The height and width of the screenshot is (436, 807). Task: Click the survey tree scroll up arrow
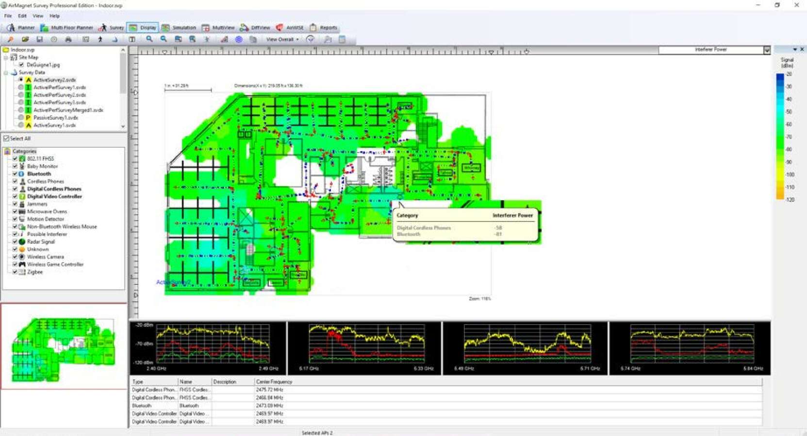pos(123,50)
